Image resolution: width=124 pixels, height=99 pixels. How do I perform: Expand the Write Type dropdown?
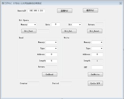(x=97, y=48)
